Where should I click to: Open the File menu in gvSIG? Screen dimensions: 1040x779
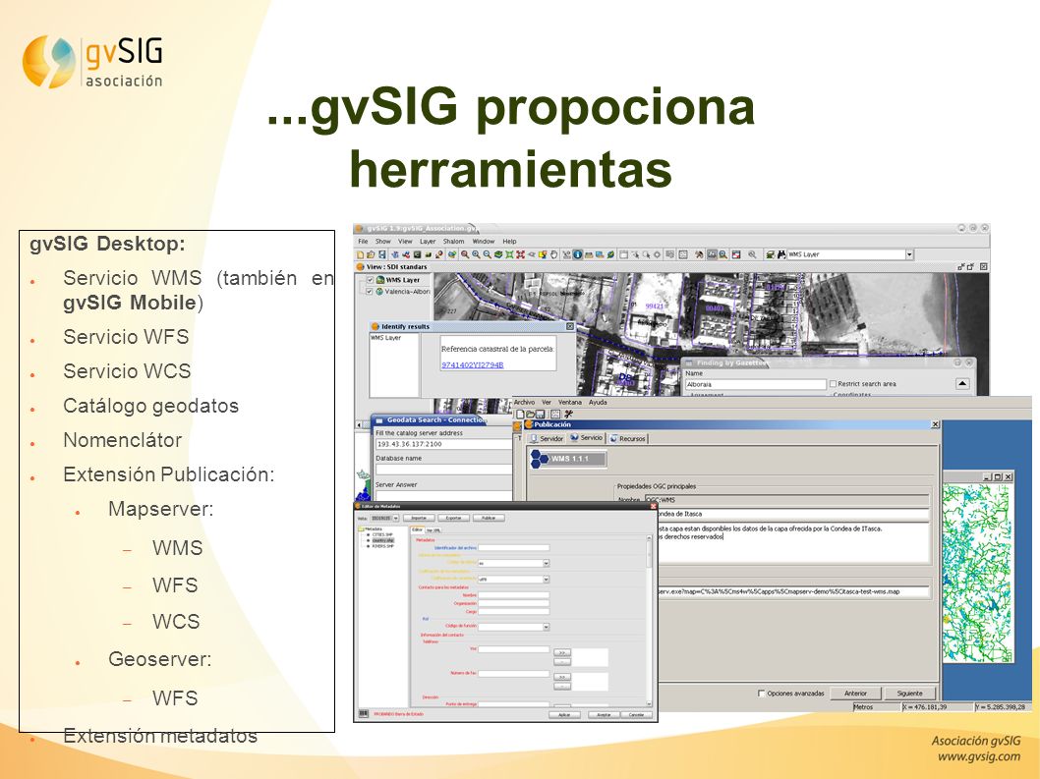[363, 242]
